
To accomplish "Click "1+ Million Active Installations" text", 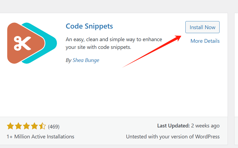I will (x=40, y=137).
